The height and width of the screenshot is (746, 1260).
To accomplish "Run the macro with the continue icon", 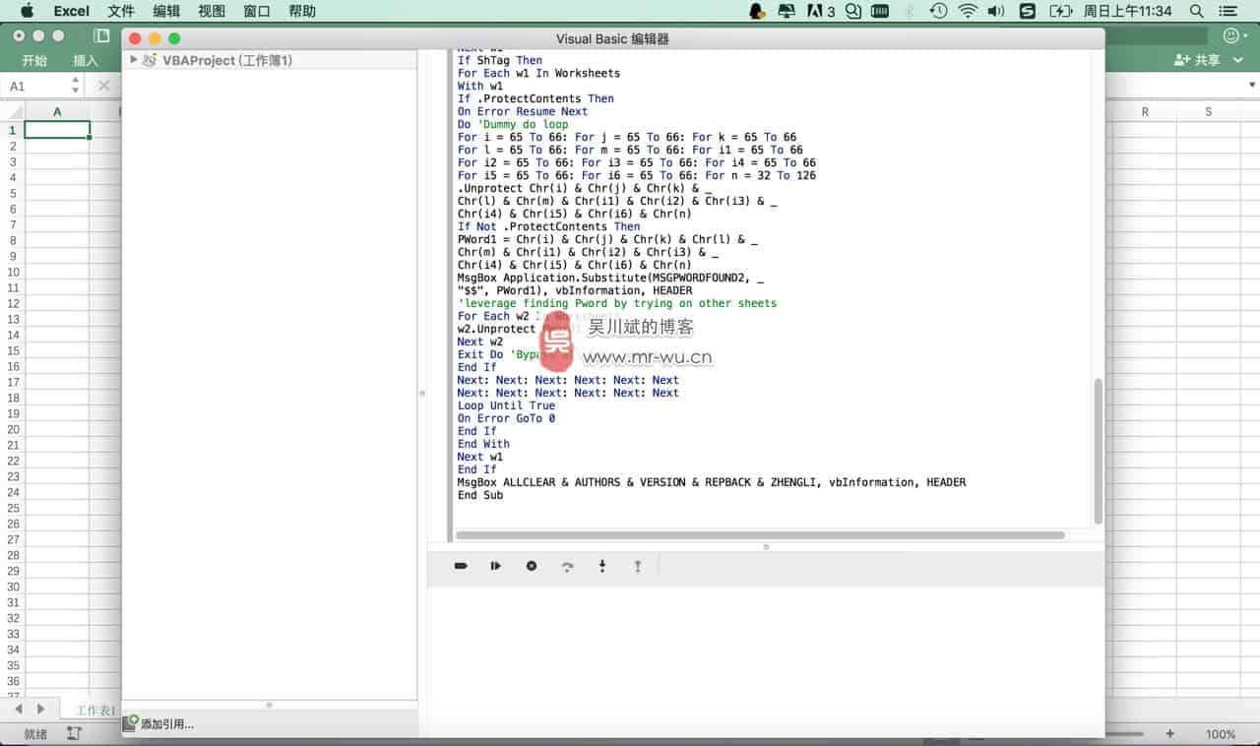I will coord(496,566).
